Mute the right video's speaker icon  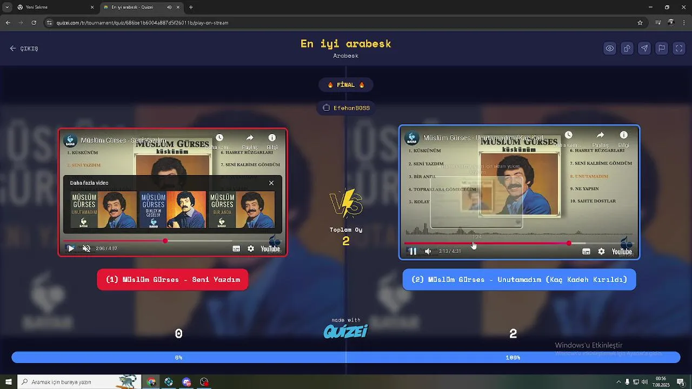[x=428, y=251]
